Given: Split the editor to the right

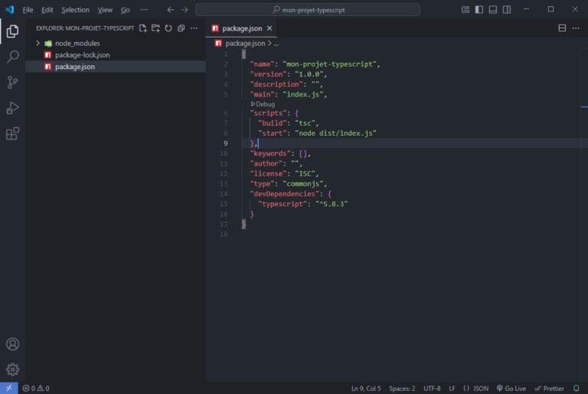Looking at the screenshot, I should (562, 28).
